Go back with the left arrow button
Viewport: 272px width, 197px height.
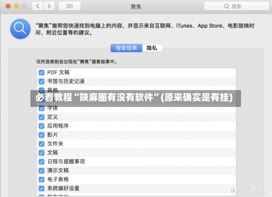pos(38,6)
